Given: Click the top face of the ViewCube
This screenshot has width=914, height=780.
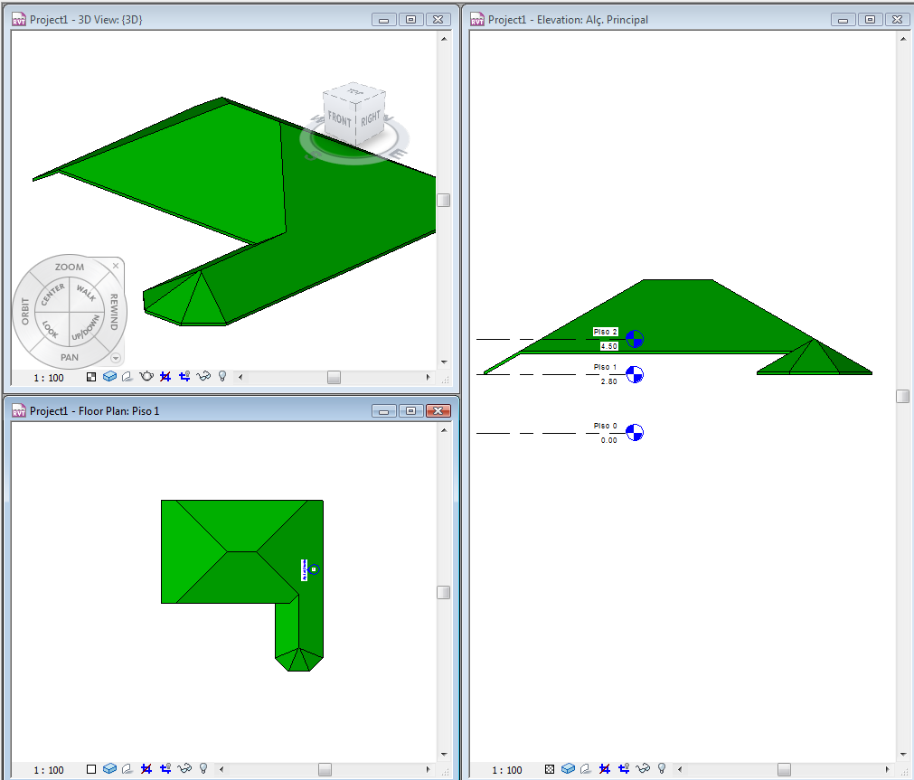Looking at the screenshot, I should pos(354,92).
